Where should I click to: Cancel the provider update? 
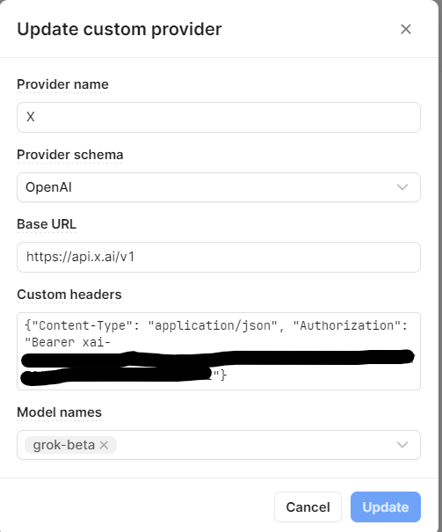[308, 507]
